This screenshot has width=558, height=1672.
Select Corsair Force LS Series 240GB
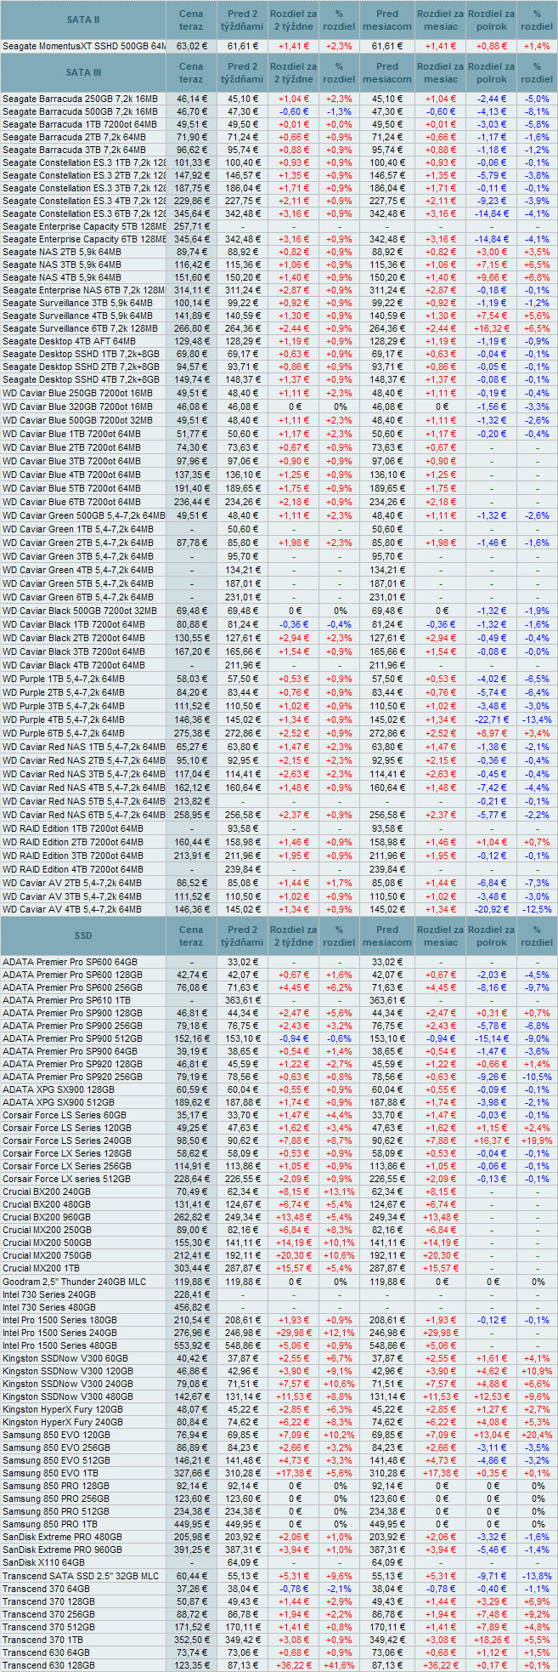[x=67, y=1140]
